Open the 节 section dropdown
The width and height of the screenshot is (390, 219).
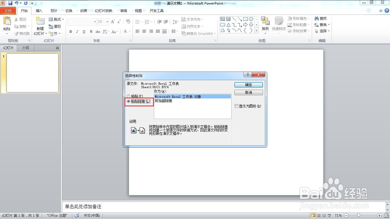55,34
